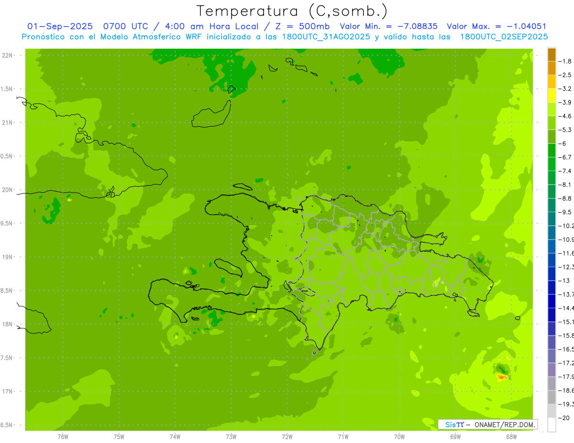Click the '18N' latitude label

(x=8, y=324)
